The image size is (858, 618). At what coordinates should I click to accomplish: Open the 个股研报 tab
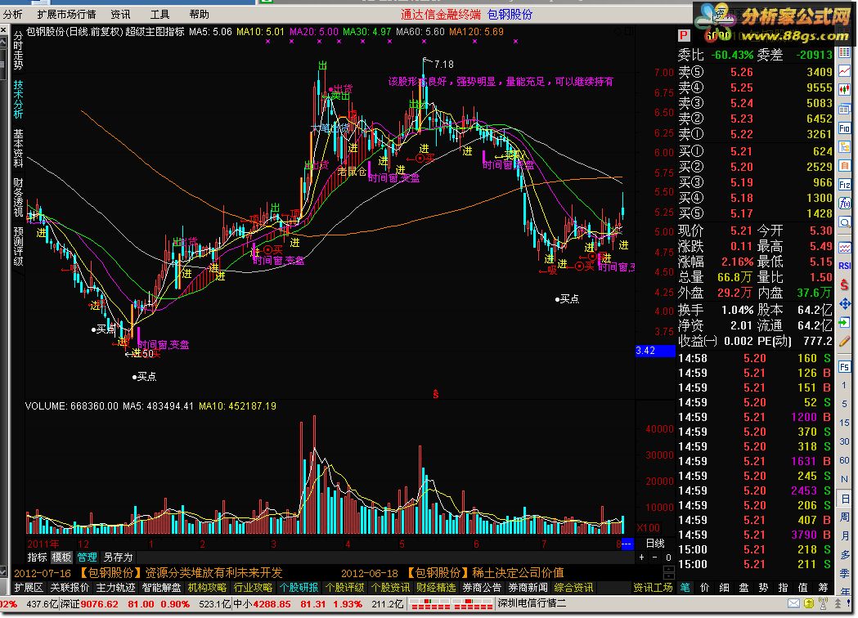[x=299, y=588]
